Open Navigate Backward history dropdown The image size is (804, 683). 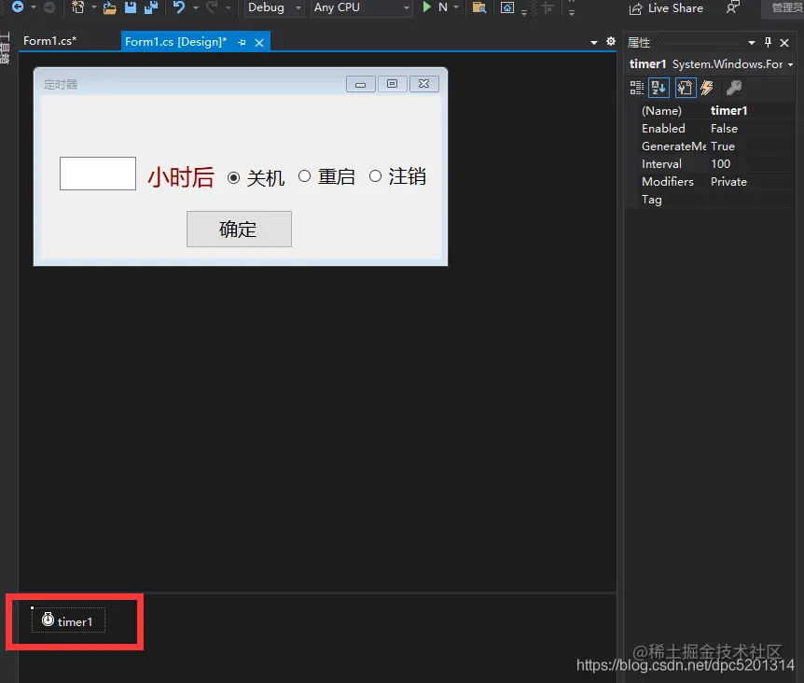pyautogui.click(x=34, y=7)
